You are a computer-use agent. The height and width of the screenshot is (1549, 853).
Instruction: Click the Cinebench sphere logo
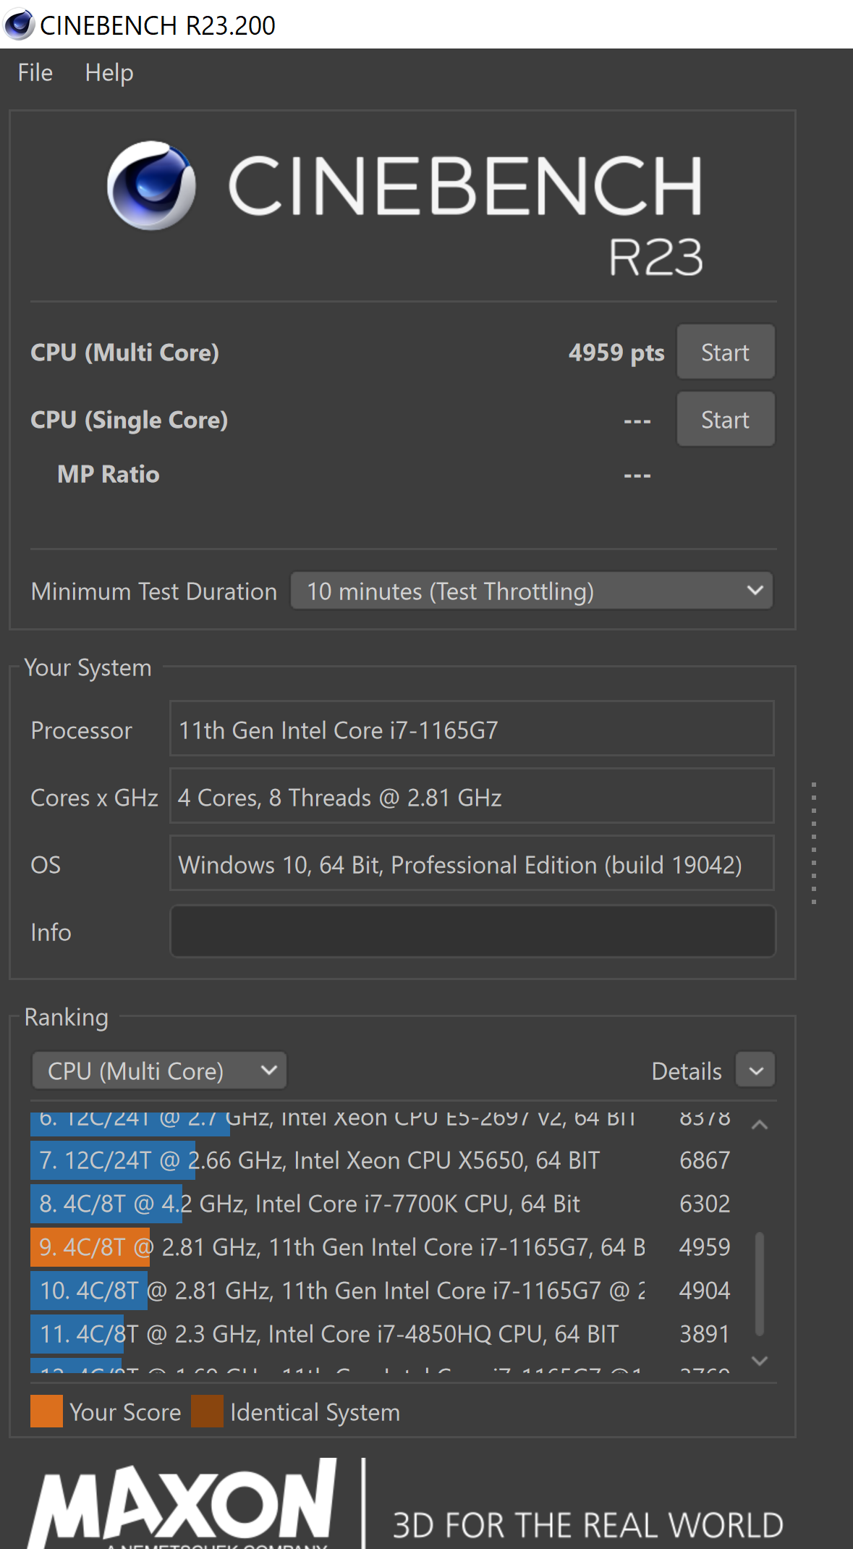coord(151,185)
